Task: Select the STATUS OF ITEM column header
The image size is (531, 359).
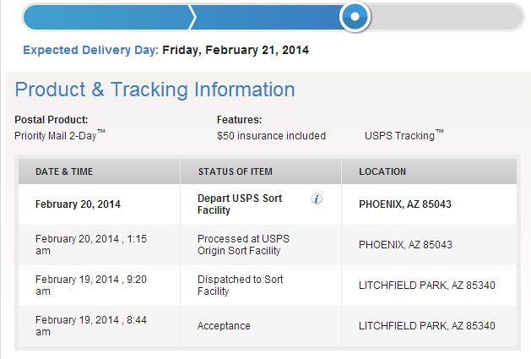Action: [235, 171]
